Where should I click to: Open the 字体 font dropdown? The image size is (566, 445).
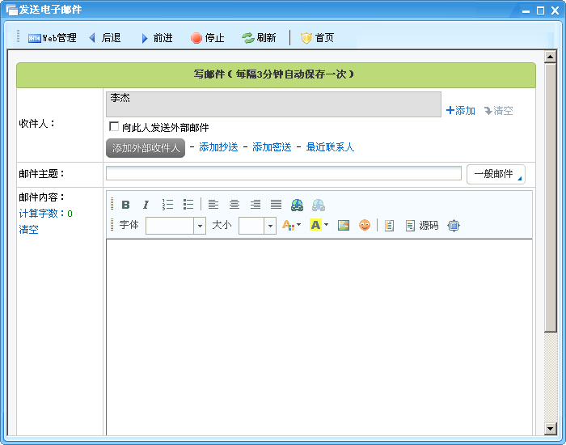tap(200, 226)
